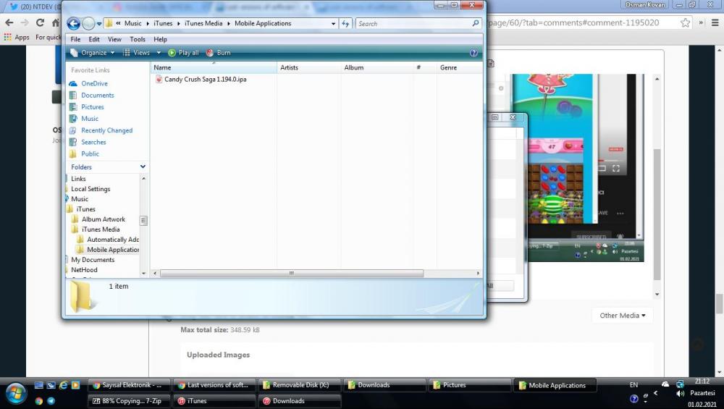Sort by the # column header
Image resolution: width=724 pixels, height=409 pixels.
pos(425,67)
